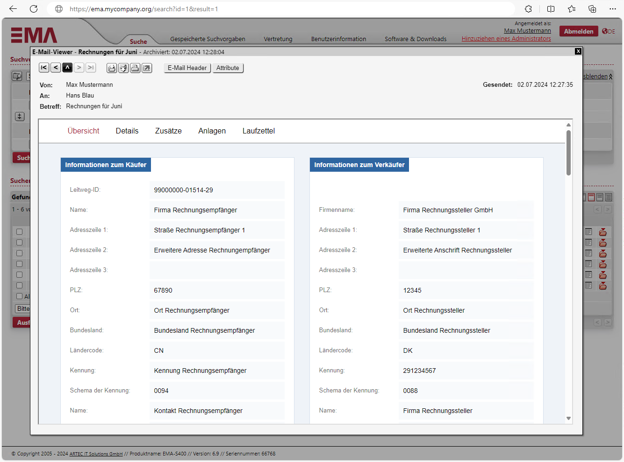Select the print icon in the email viewer toolbar
Viewport: 624px width, 462px height.
pyautogui.click(x=135, y=68)
